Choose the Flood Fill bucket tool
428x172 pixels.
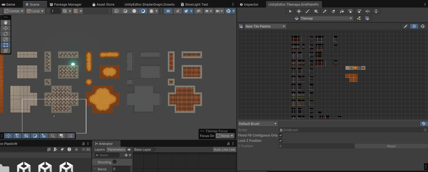[x=342, y=11]
